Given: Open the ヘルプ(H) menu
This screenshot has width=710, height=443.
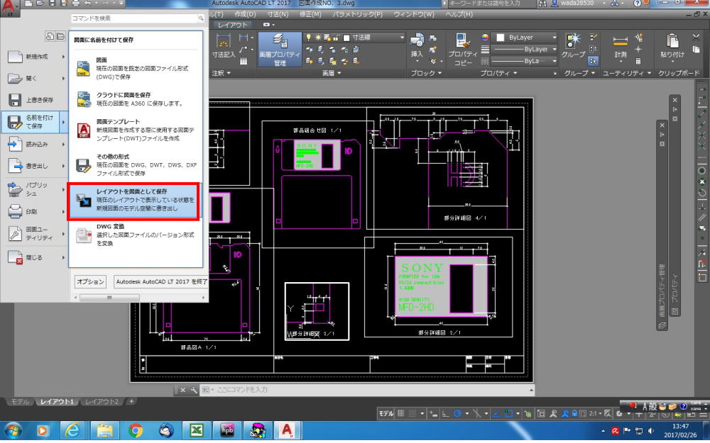Looking at the screenshot, I should [459, 14].
